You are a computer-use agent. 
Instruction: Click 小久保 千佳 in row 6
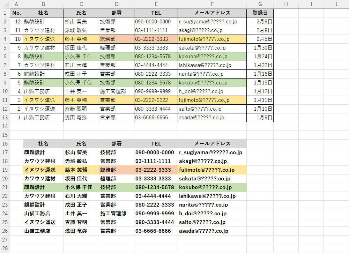[x=81, y=57]
